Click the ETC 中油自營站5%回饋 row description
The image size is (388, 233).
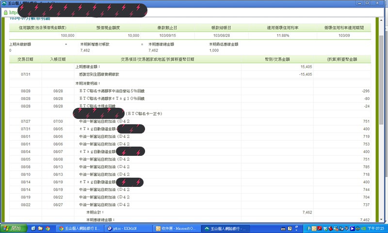click(112, 91)
